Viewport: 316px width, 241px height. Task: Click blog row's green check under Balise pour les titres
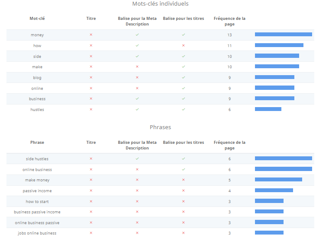pos(184,77)
